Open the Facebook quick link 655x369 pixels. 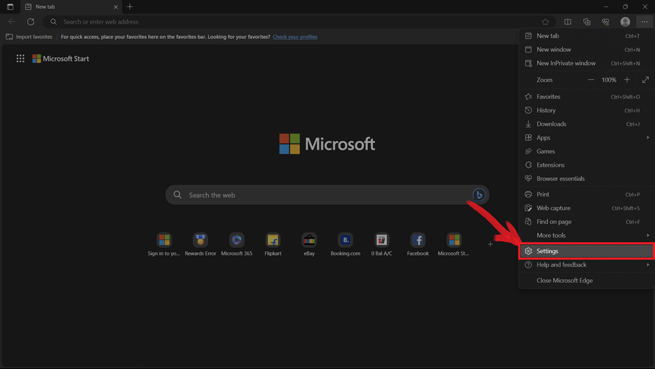coord(418,245)
